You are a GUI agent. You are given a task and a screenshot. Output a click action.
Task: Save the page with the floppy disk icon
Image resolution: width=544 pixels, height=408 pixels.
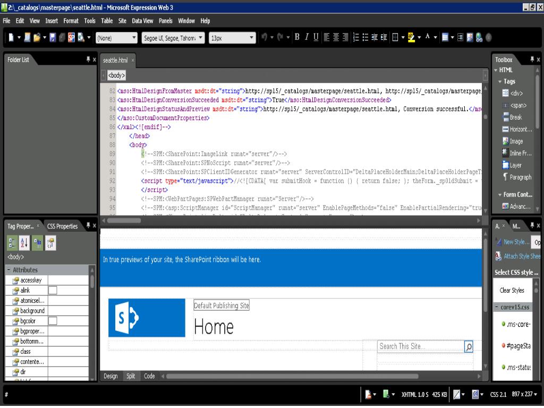coord(53,38)
